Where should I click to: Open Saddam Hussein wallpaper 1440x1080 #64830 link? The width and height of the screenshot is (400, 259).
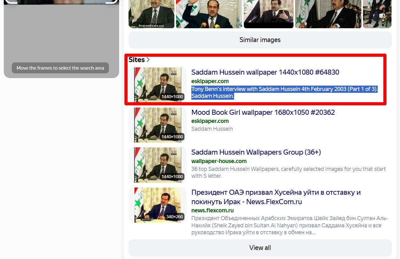265,72
